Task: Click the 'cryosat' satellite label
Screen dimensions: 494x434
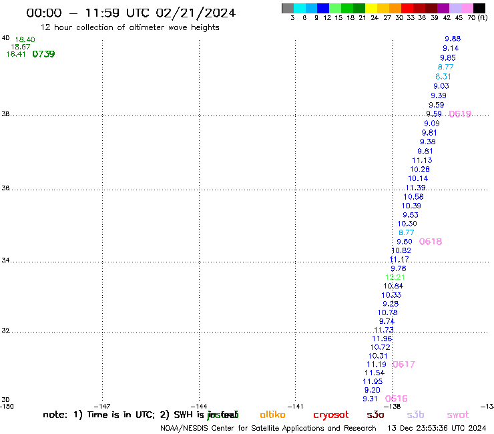Action: 331,415
